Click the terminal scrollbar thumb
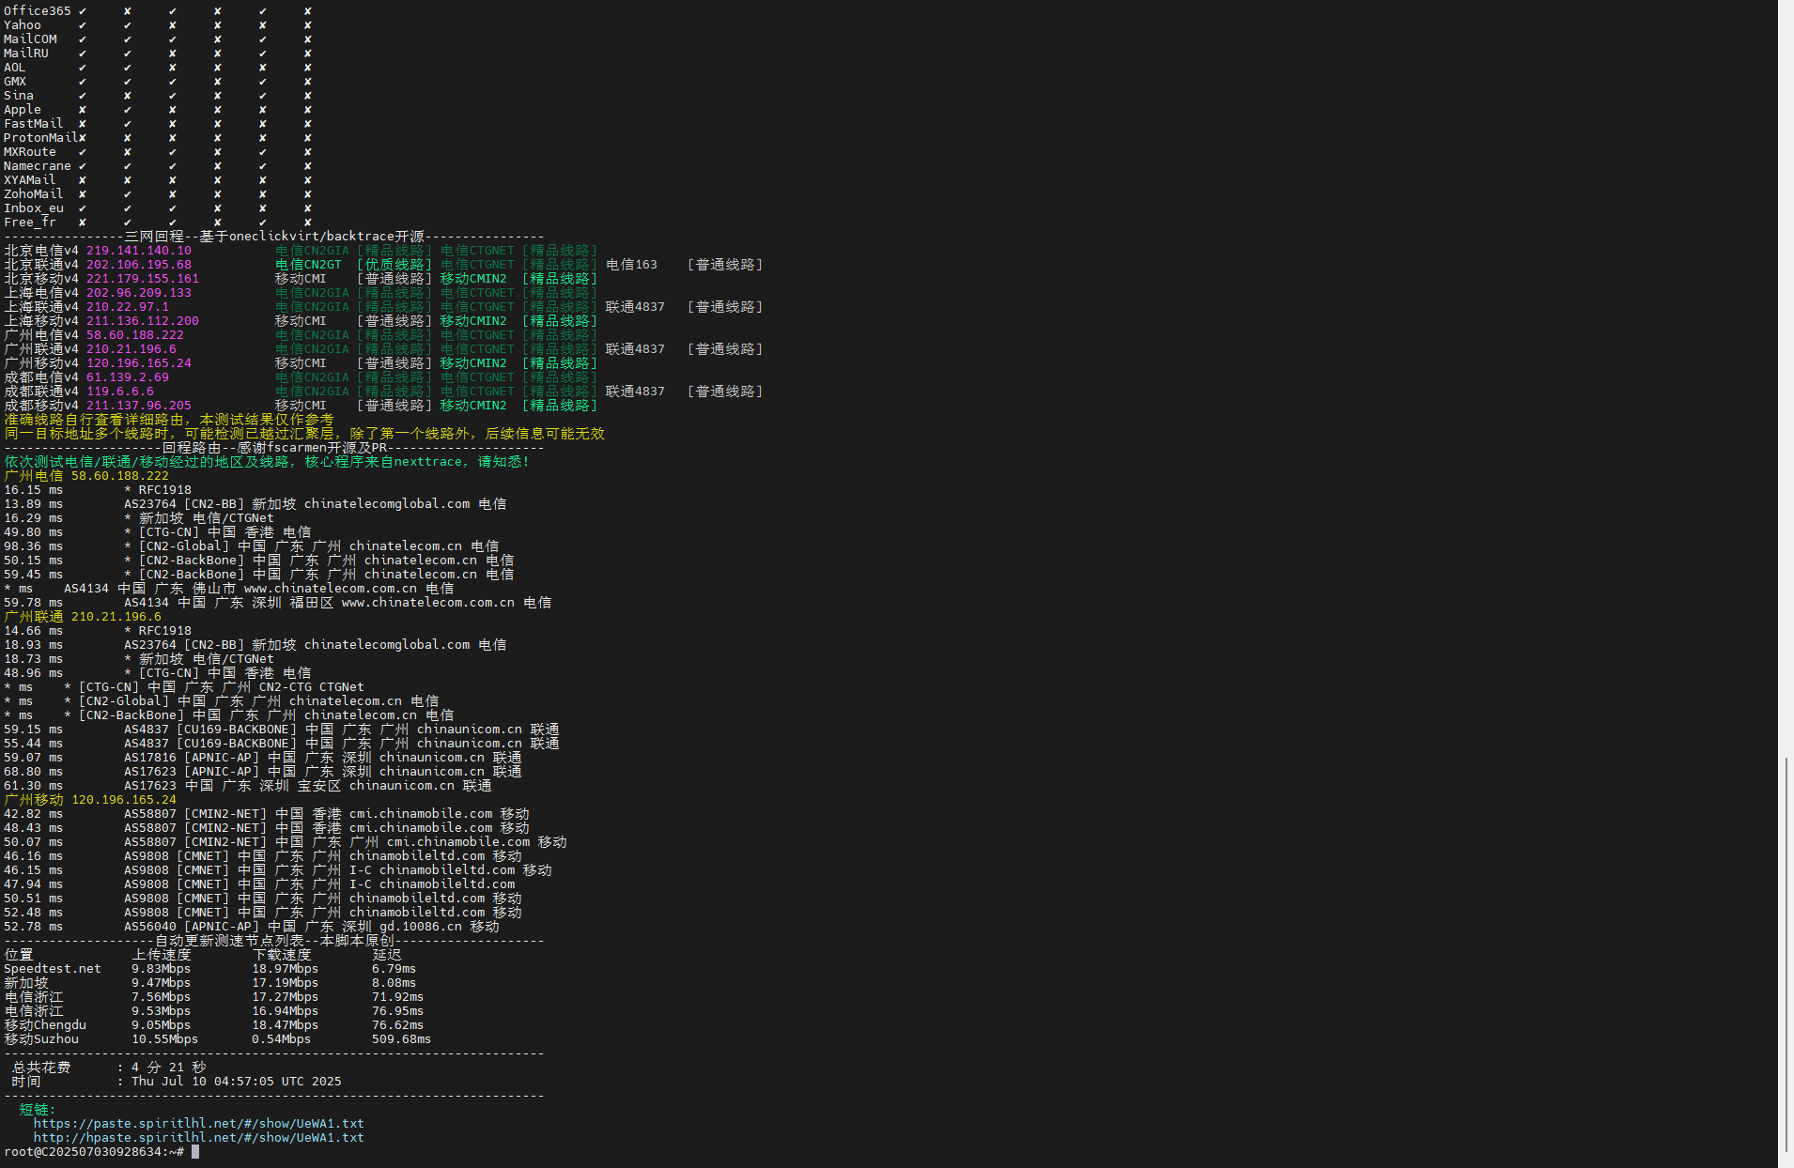This screenshot has height=1168, width=1794. point(1786,954)
